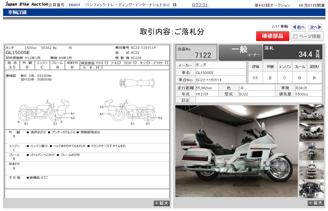Click the 車輌詳細 blue header title
328x211 pixels.
click(x=17, y=12)
